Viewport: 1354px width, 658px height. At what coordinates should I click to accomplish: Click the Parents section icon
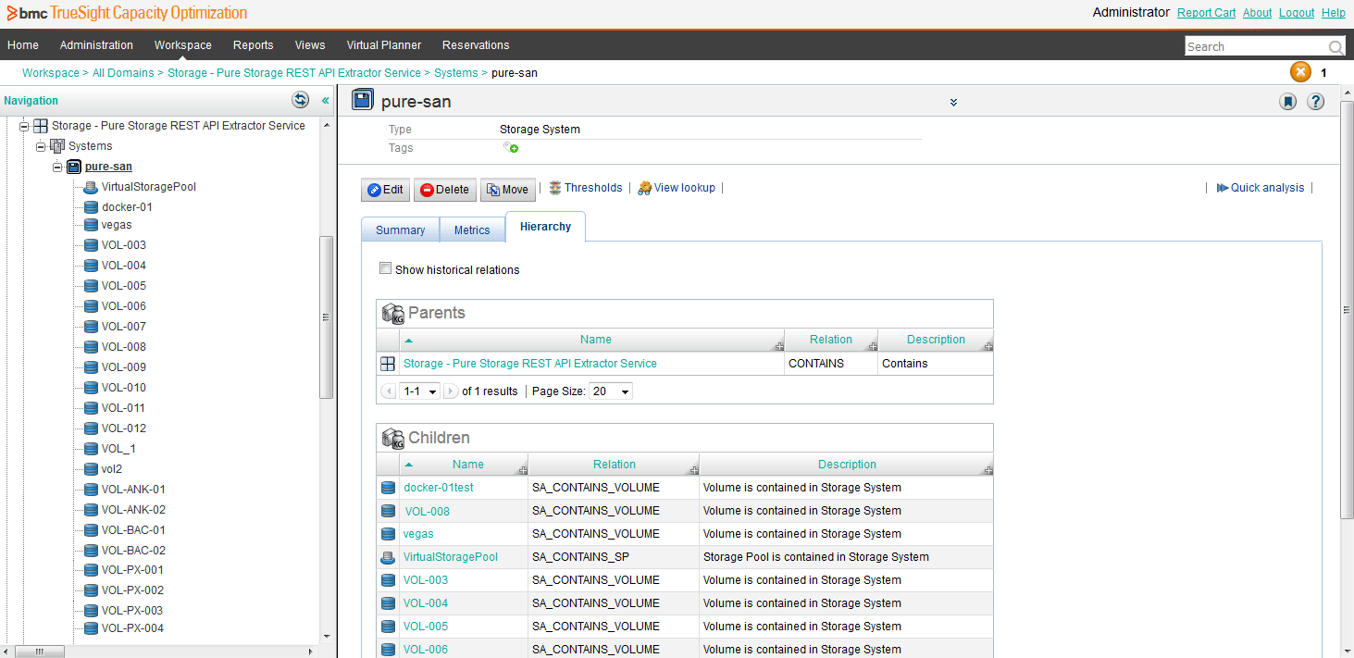point(393,313)
